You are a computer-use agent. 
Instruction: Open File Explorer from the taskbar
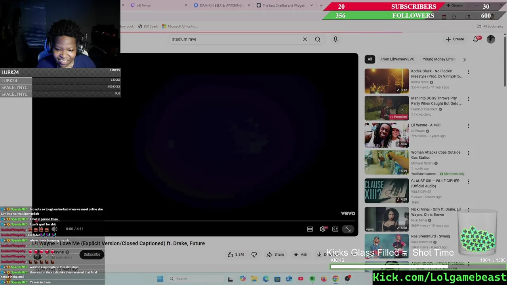tap(254, 279)
